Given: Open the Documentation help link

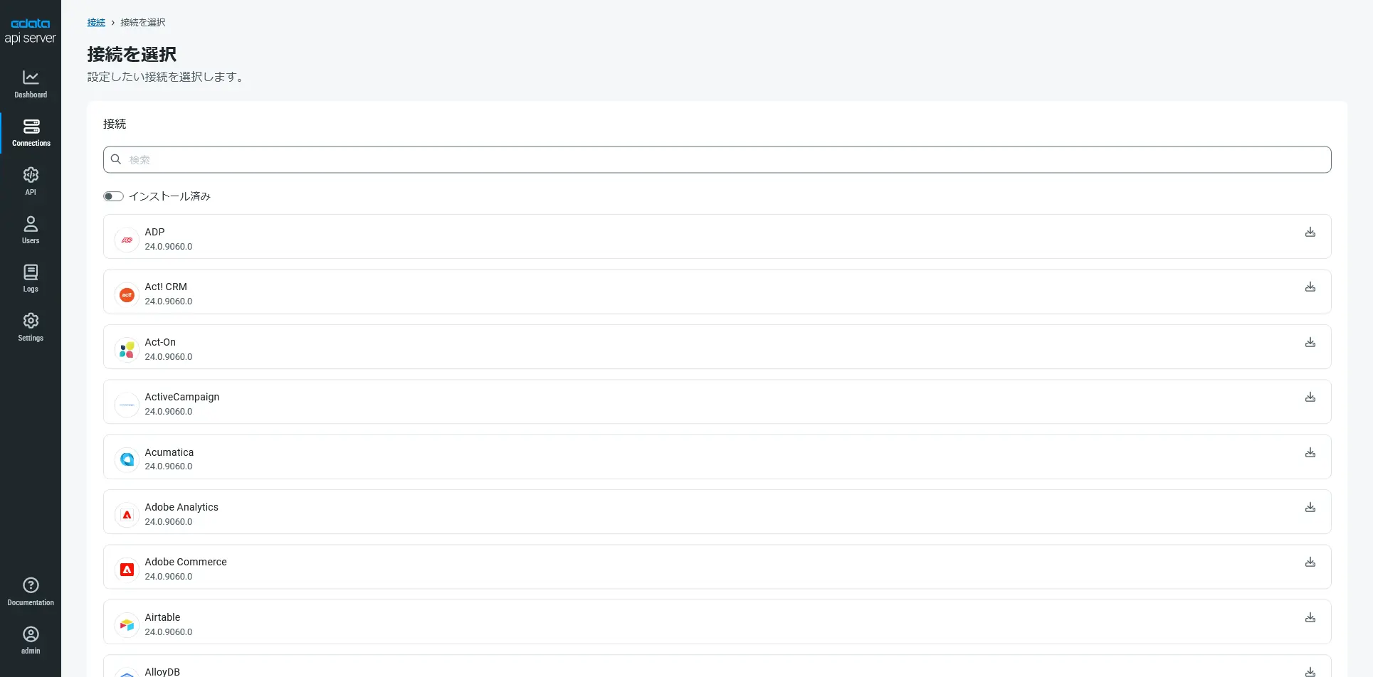Looking at the screenshot, I should click(31, 592).
